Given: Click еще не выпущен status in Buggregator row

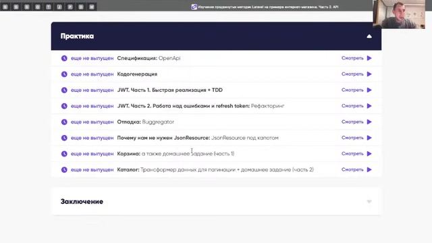Looking at the screenshot, I should (x=92, y=122).
